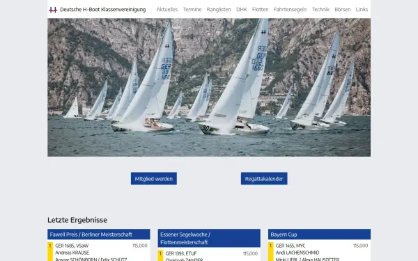The height and width of the screenshot is (261, 418).
Task: Open the Aktuelles menu
Action: tap(167, 10)
